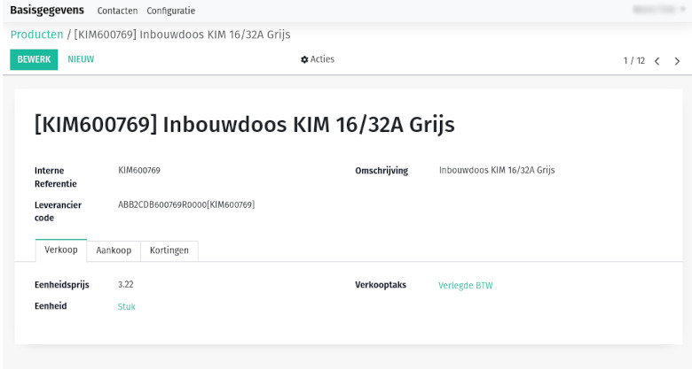Select Omschrijving value Inbouwdoos KIM 16/32A Grijs
Viewport: 692px width, 369px height.
(x=497, y=170)
